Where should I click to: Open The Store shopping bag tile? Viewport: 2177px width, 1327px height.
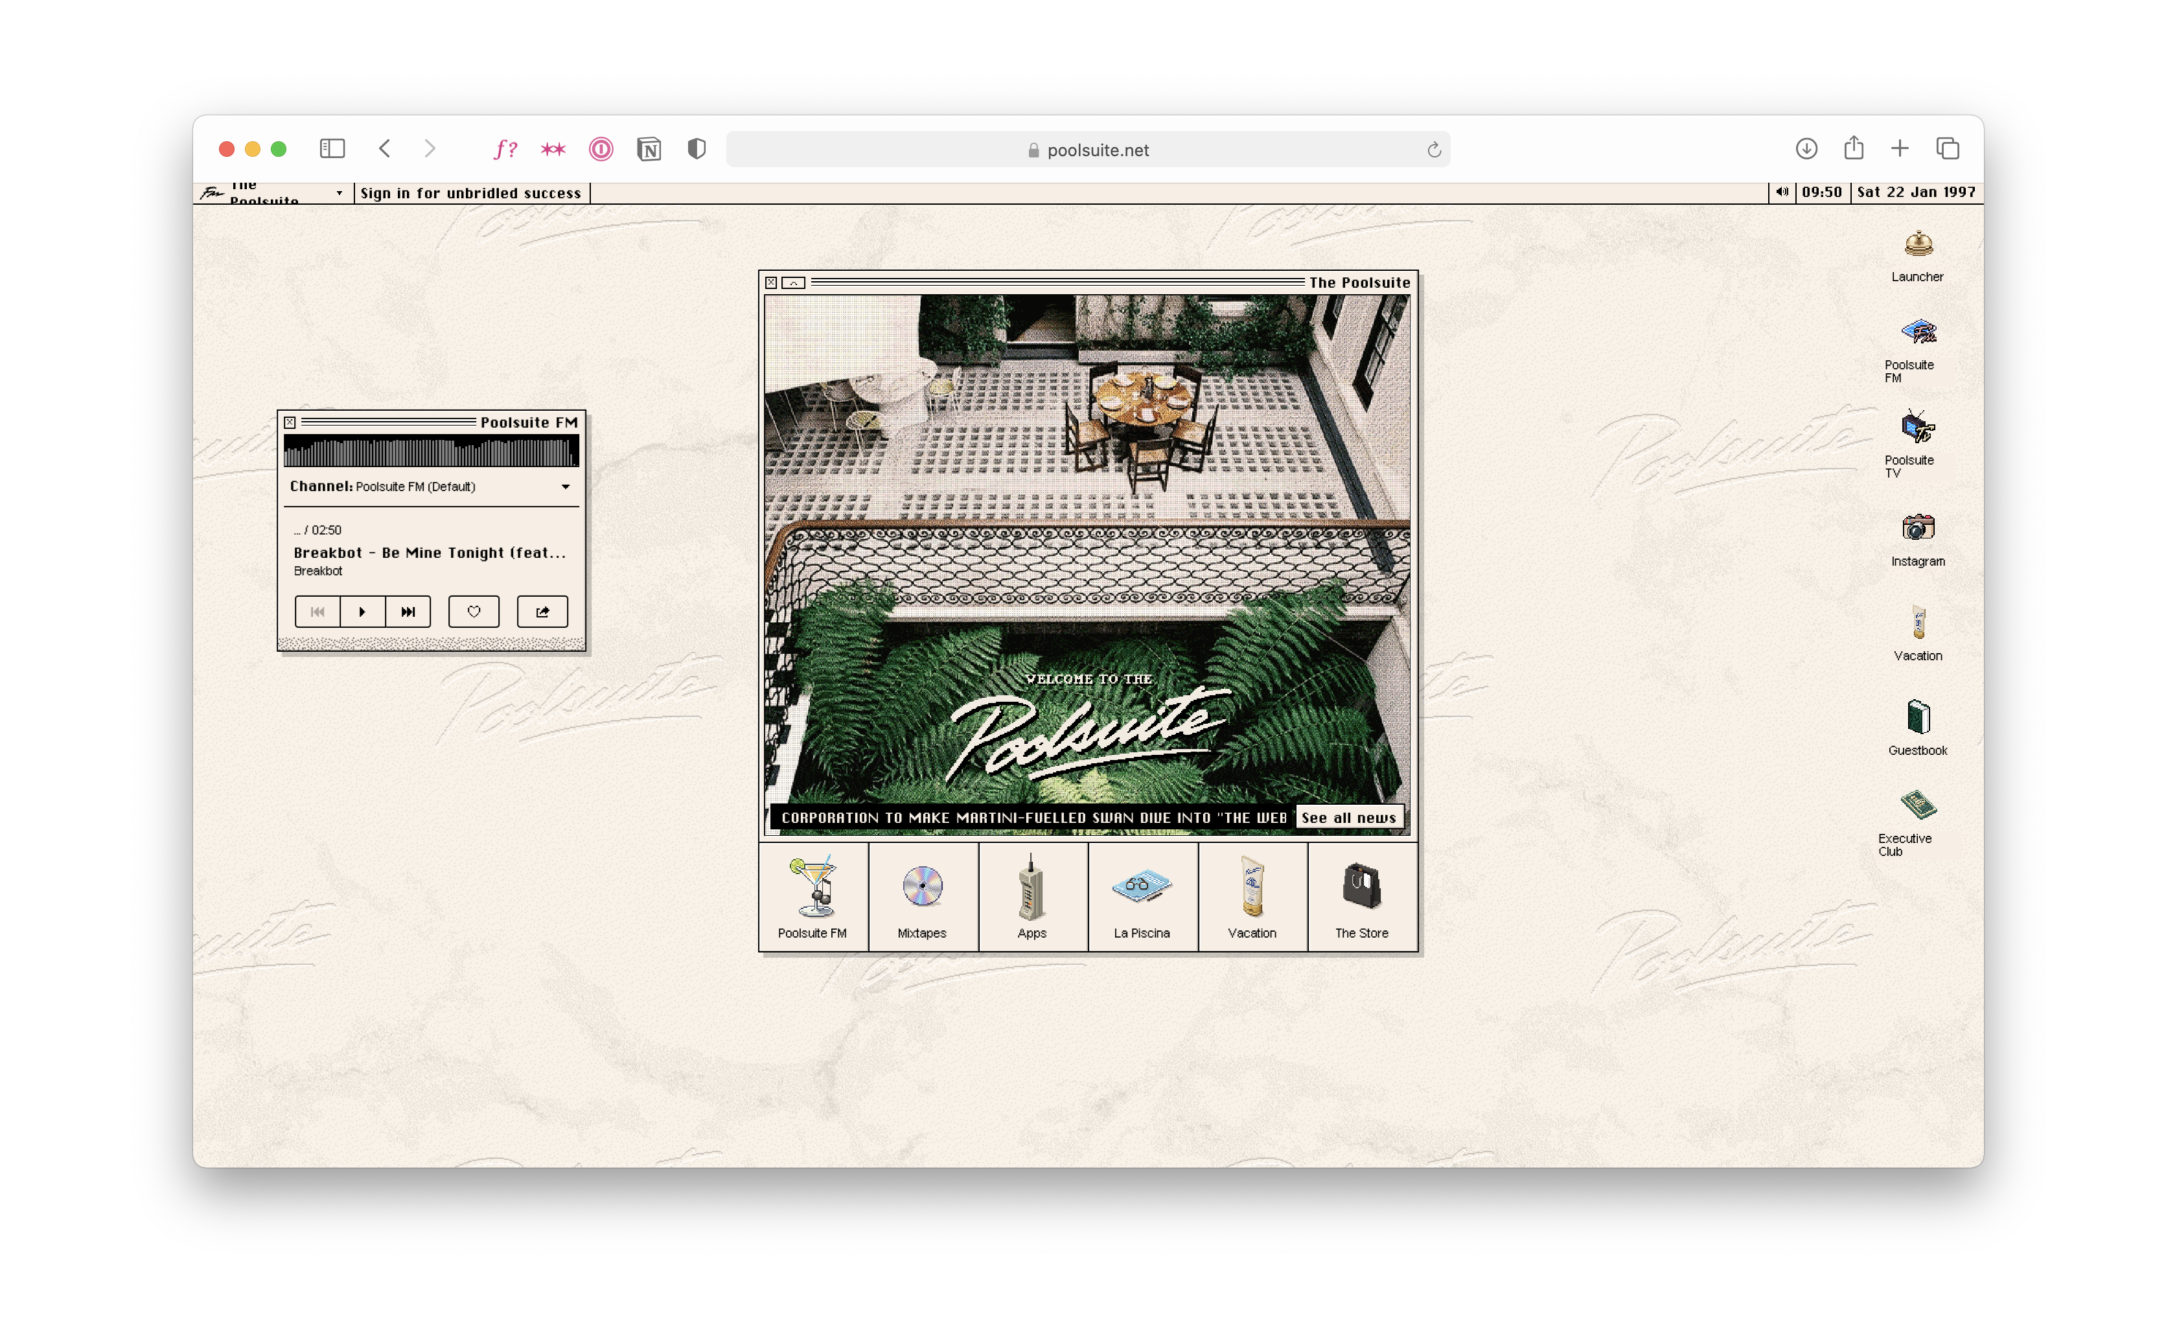point(1361,897)
